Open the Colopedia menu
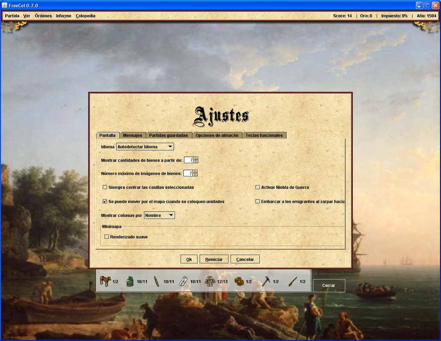The width and height of the screenshot is (441, 341). coord(85,16)
